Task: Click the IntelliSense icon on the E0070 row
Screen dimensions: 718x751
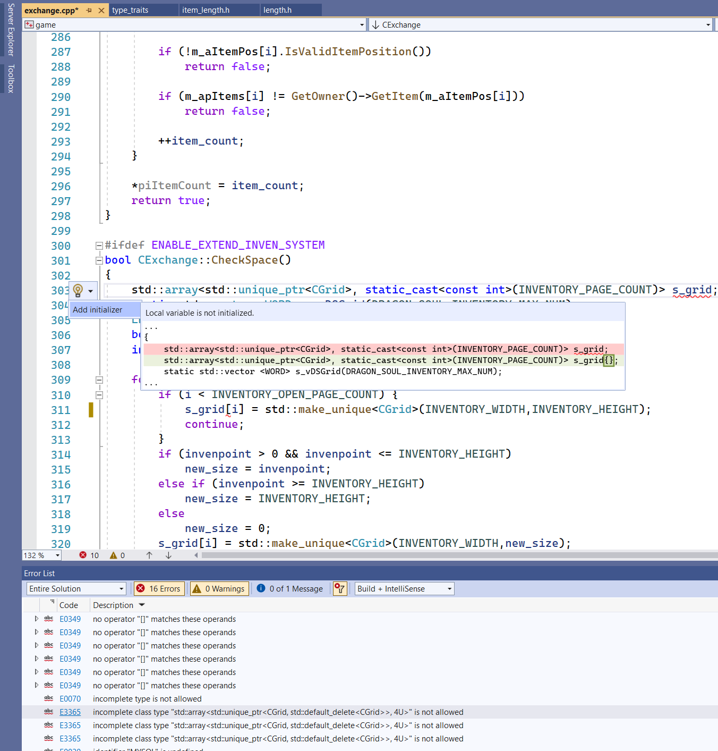Action: coord(49,698)
